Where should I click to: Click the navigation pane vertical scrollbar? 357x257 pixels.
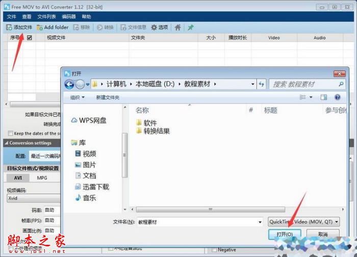tap(124, 155)
